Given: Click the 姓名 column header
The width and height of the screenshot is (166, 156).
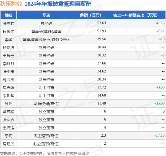Looking at the screenshot, I should (x=9, y=15).
